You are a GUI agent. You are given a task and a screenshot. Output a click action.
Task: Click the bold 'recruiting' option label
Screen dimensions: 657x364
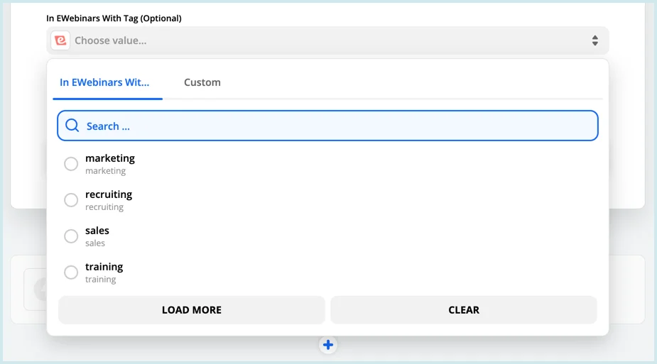tap(109, 194)
